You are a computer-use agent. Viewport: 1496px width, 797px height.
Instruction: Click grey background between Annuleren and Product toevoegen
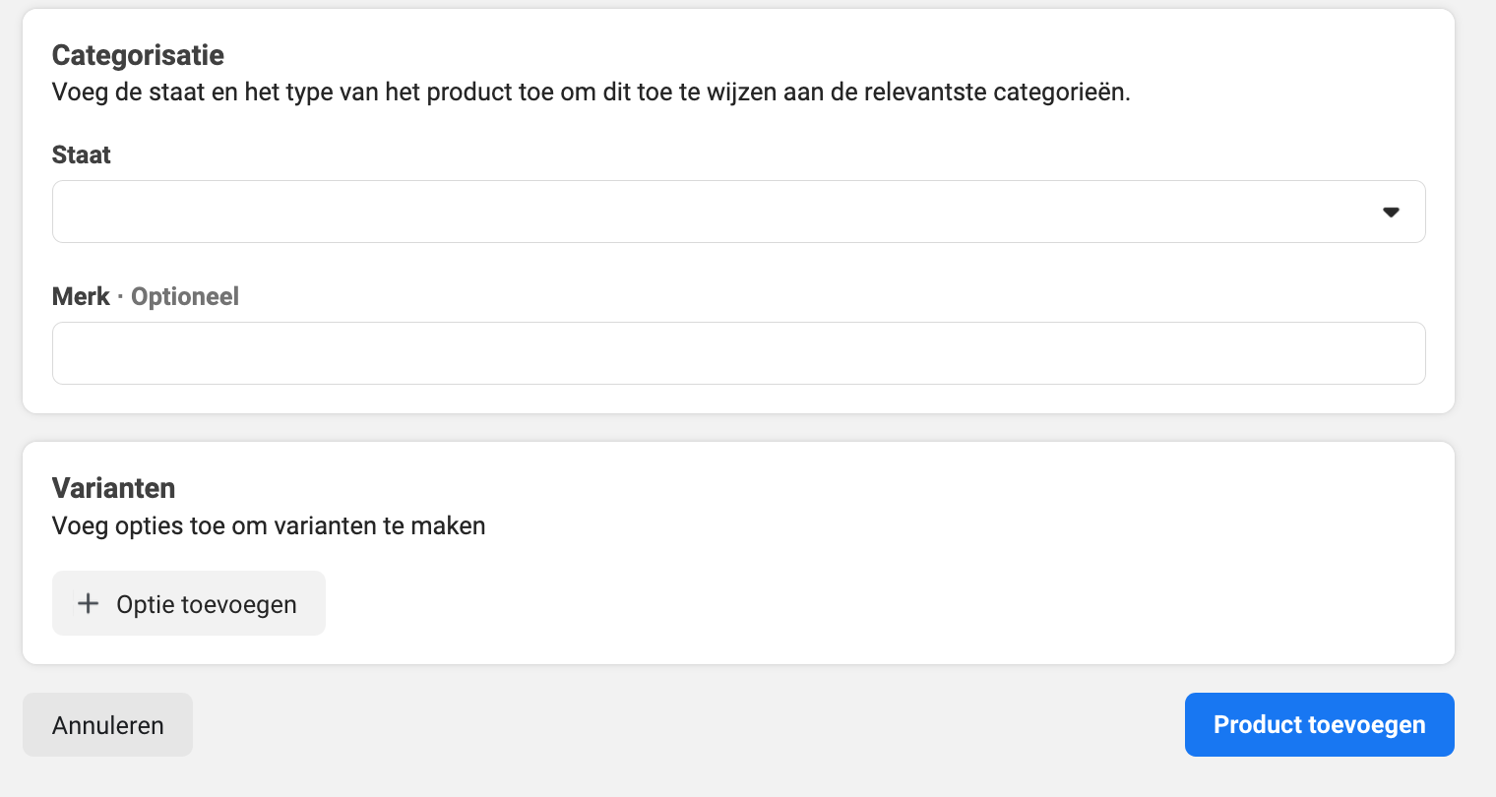(689, 725)
